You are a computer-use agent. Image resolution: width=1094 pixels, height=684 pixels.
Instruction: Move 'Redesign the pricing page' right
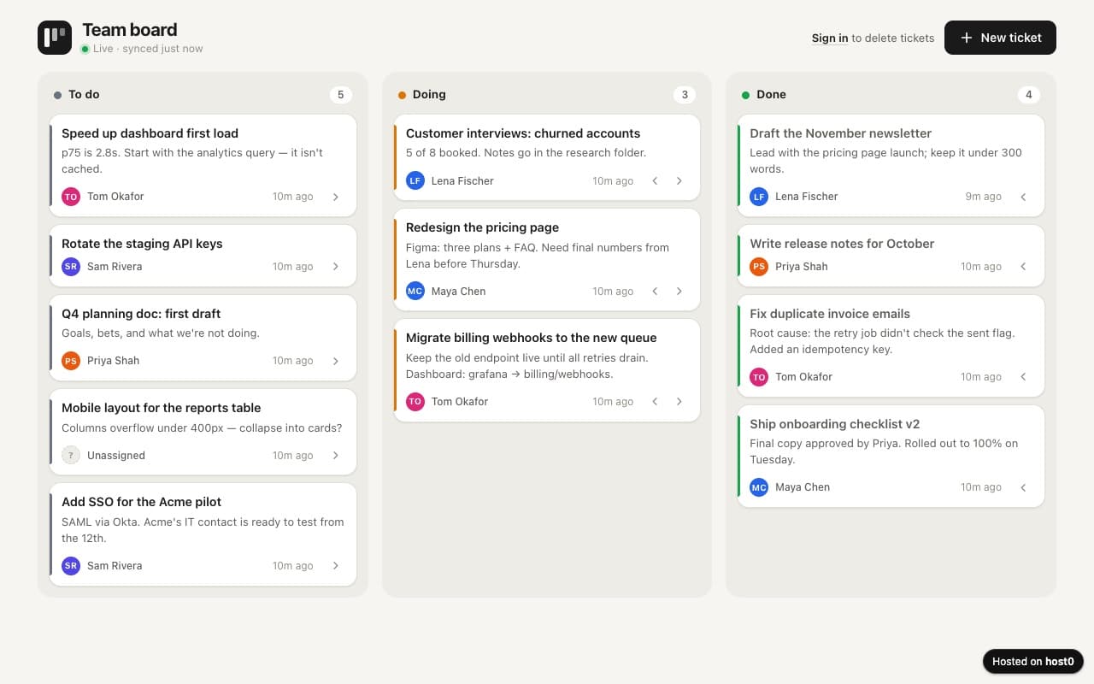pos(679,292)
